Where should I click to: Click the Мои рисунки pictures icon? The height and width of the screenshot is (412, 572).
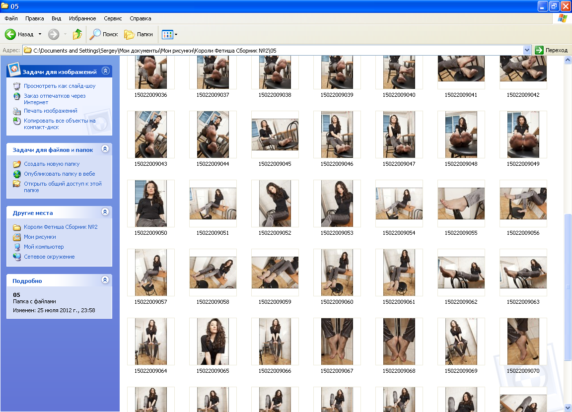pyautogui.click(x=17, y=237)
